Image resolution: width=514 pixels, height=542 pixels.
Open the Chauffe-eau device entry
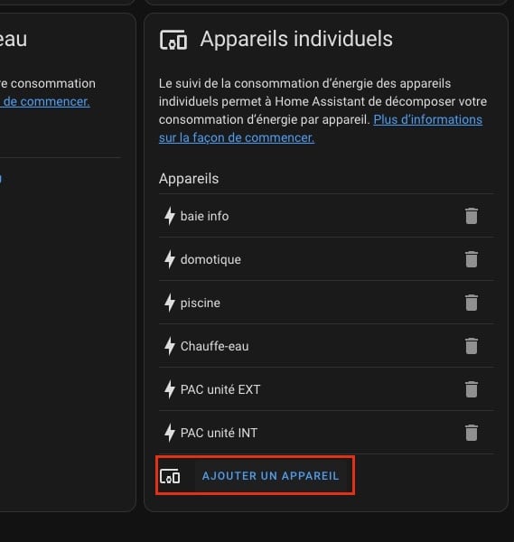point(326,346)
